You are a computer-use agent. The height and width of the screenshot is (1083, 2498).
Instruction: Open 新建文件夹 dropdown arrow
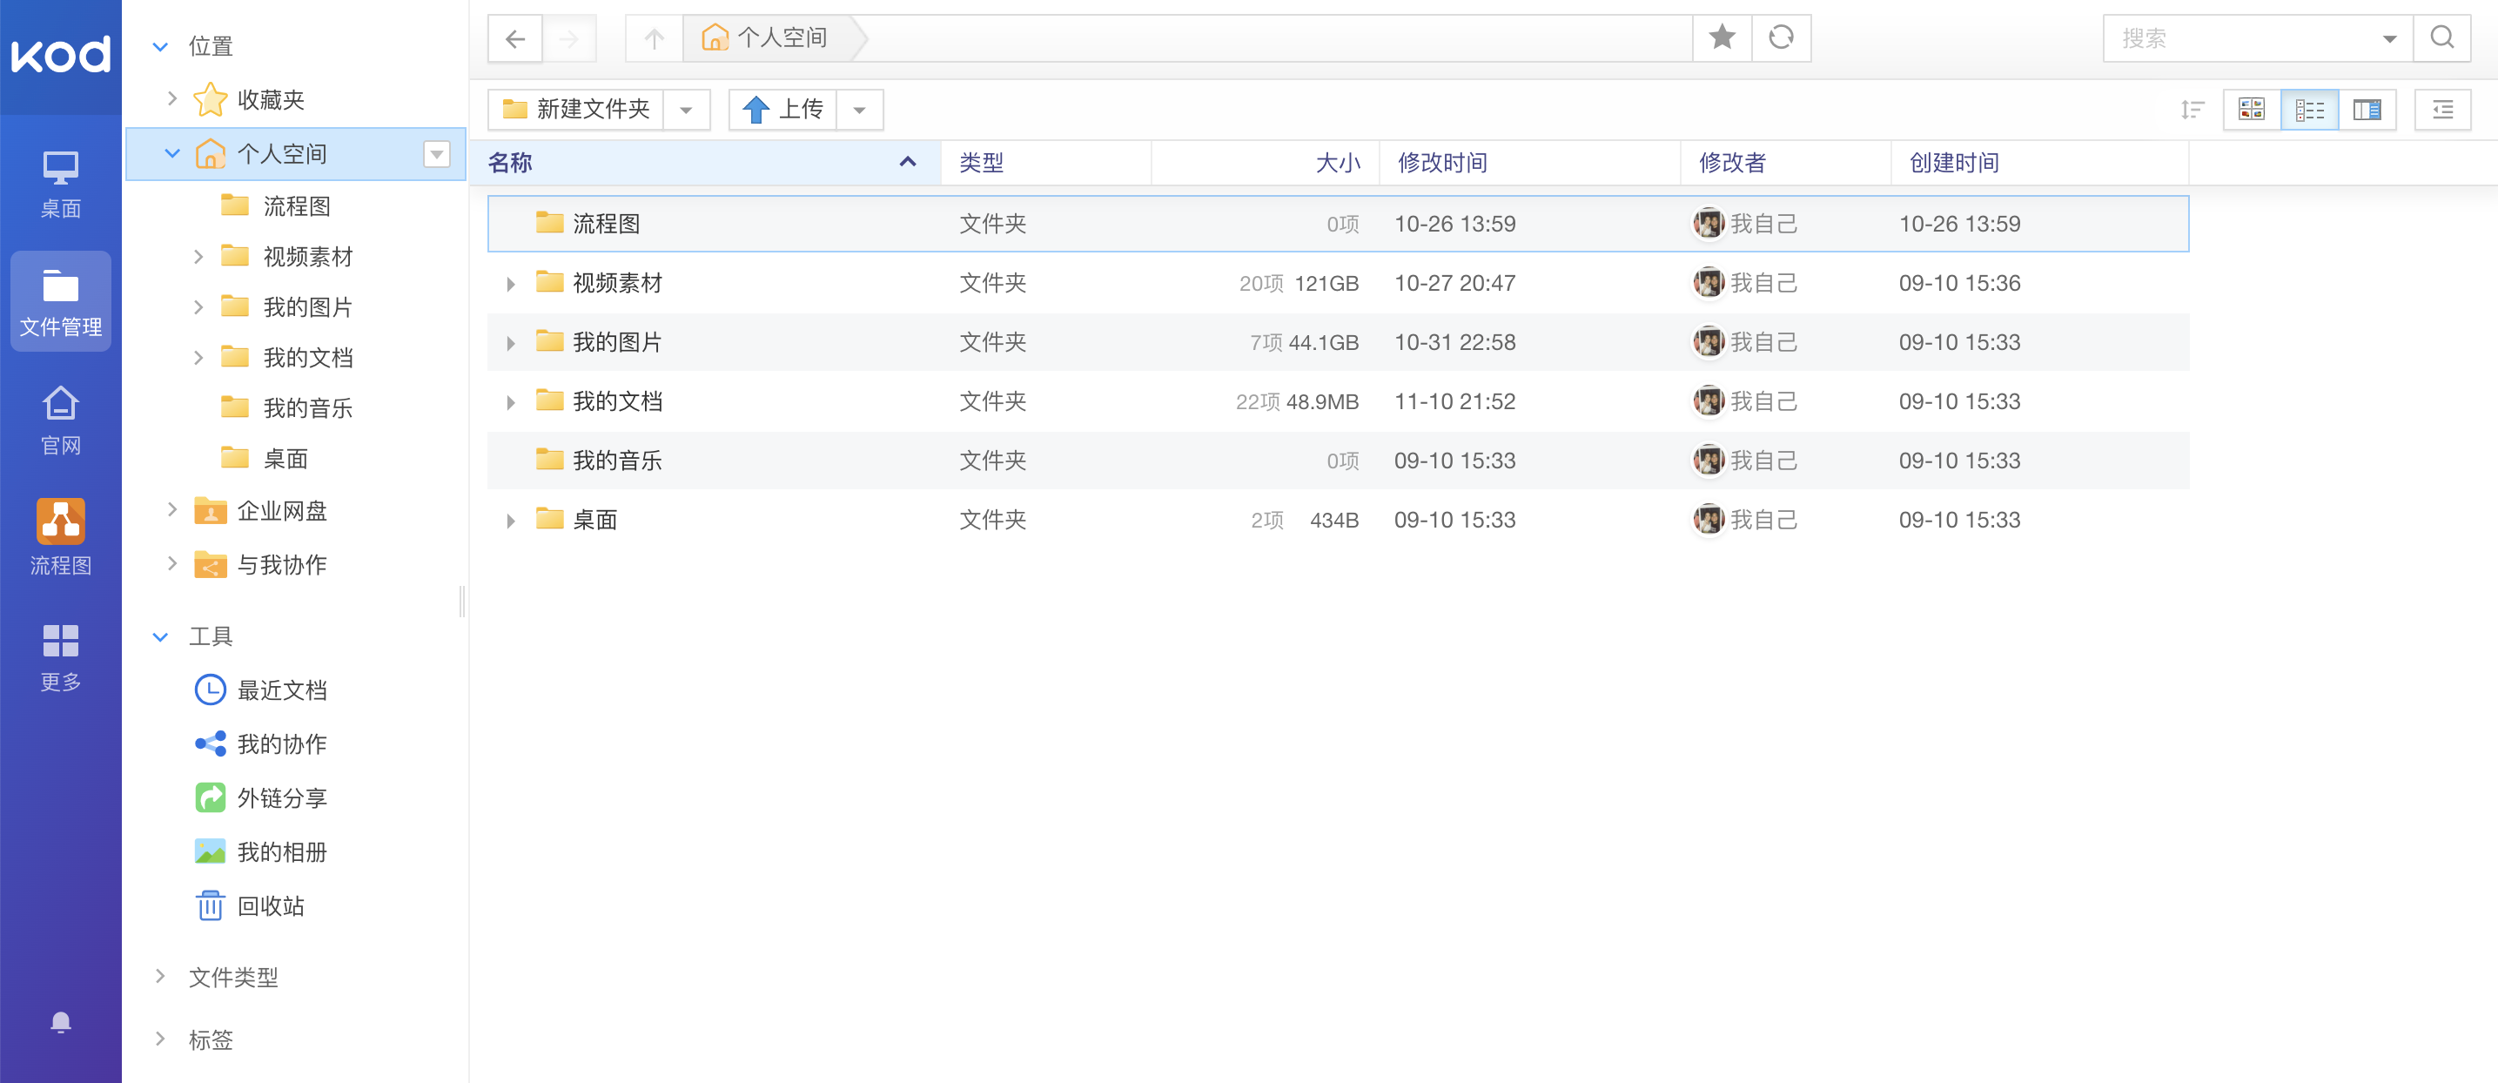coord(687,110)
